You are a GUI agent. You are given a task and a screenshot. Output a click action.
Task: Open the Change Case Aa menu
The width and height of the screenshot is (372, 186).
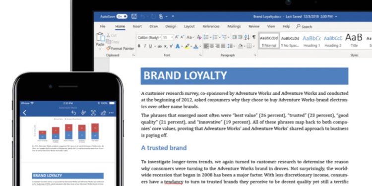[190, 37]
